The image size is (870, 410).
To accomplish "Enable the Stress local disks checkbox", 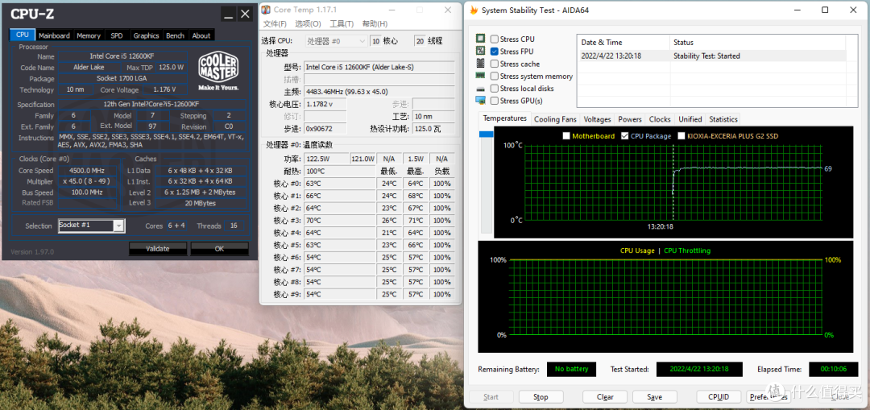I will pyautogui.click(x=494, y=89).
